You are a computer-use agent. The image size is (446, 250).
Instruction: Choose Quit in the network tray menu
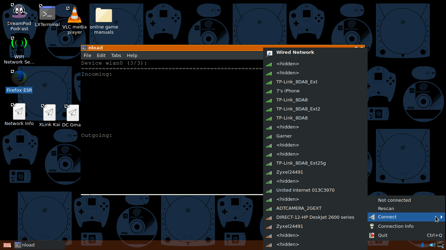406,235
